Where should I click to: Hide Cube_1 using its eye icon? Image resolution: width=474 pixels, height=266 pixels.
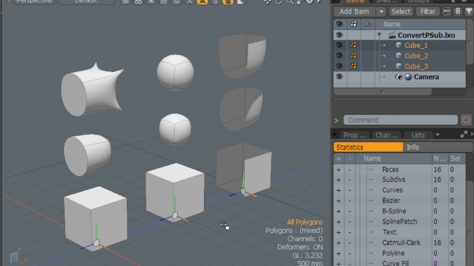click(x=339, y=45)
